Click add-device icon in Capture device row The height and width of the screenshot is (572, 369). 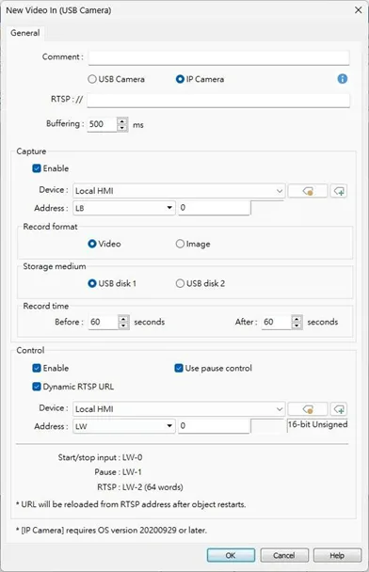click(x=339, y=191)
